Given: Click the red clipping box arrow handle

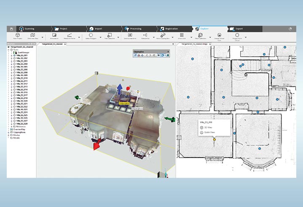Looking at the screenshot, I should tap(97, 145).
